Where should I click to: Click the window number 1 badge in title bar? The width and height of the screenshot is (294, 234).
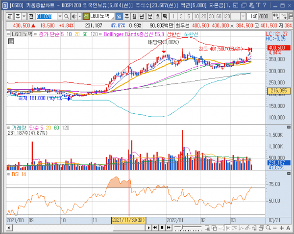tap(5, 5)
